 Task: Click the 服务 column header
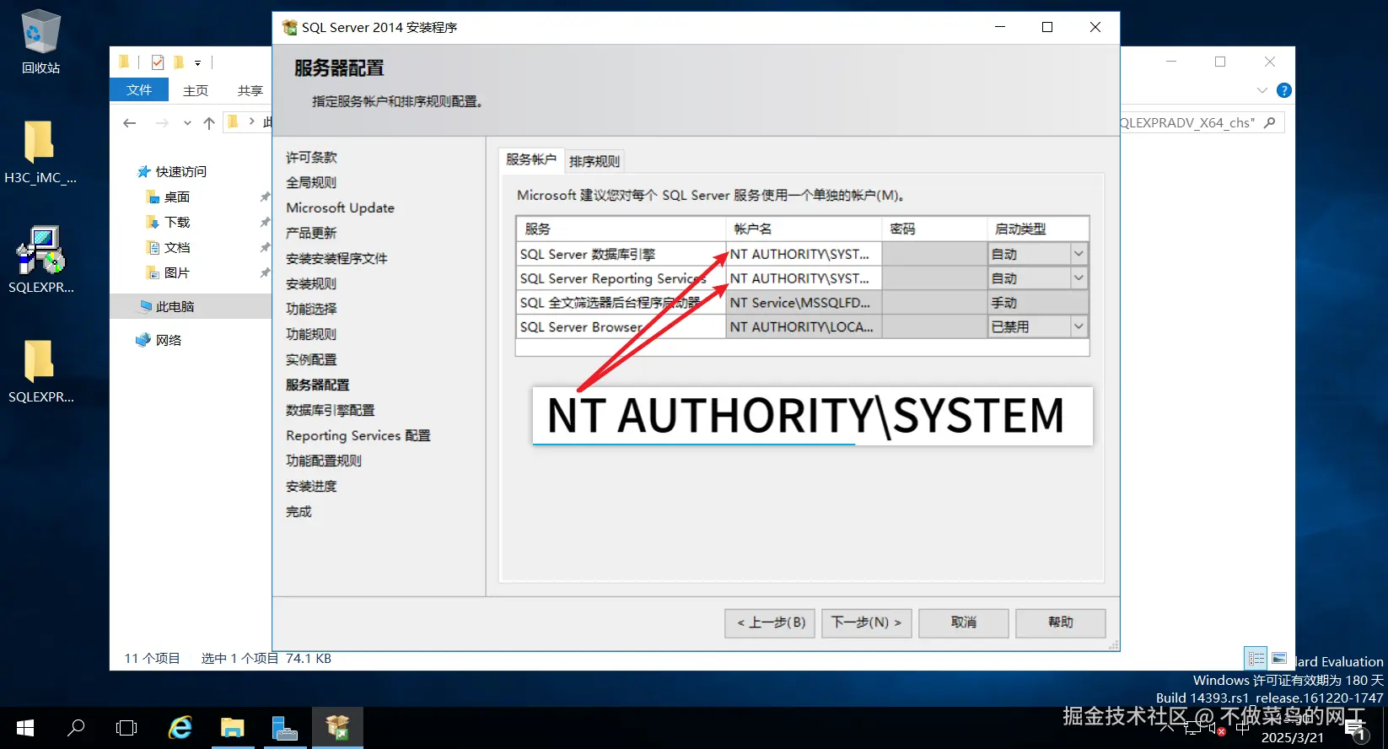[x=621, y=229]
